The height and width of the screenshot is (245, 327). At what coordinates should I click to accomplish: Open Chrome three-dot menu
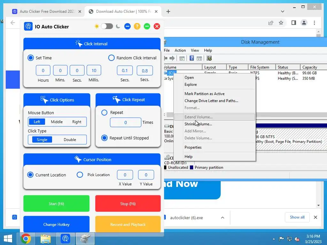tap(314, 23)
